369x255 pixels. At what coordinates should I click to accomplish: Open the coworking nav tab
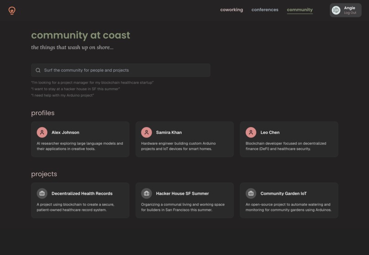[x=232, y=10]
